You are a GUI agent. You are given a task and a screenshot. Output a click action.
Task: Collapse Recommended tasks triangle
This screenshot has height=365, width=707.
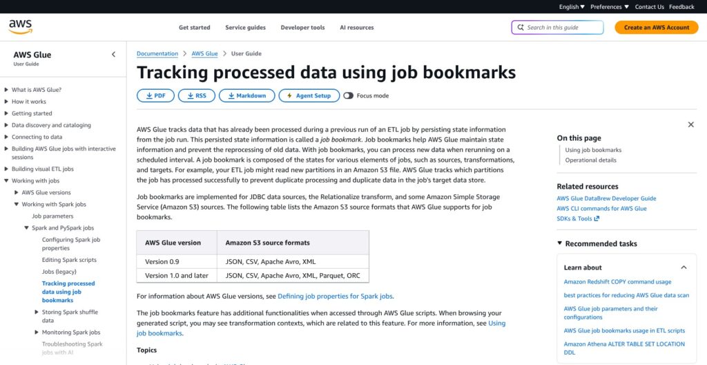(559, 243)
